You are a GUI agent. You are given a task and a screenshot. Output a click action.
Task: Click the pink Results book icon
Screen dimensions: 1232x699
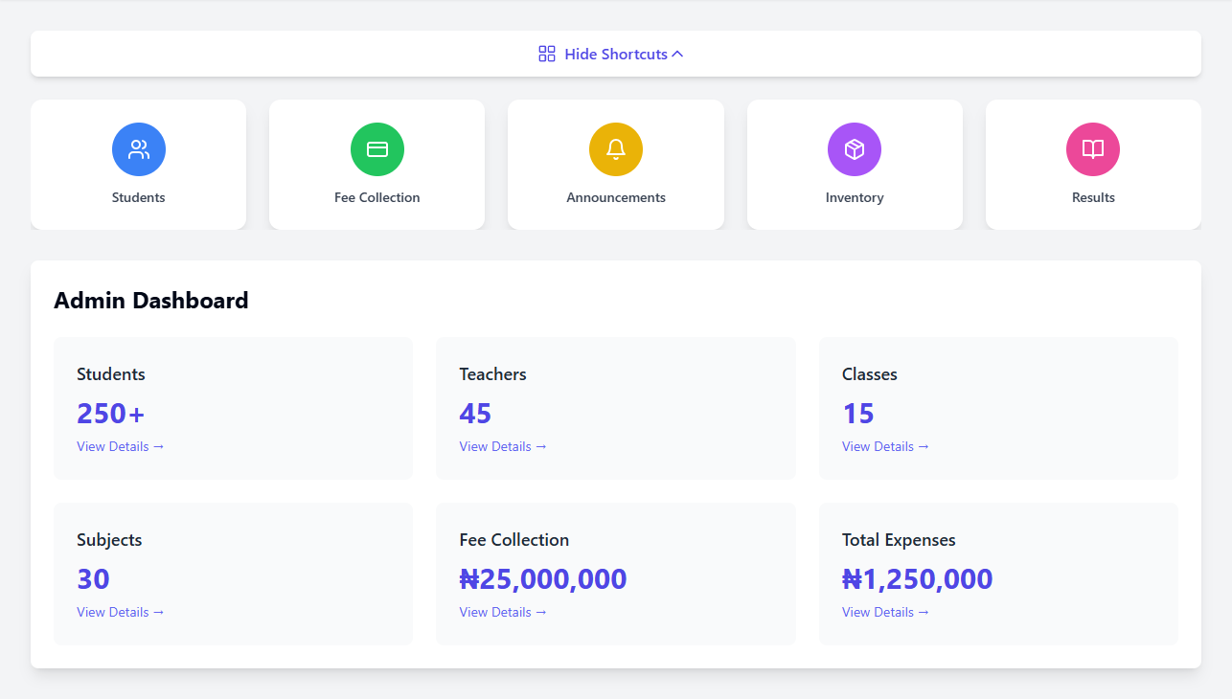point(1093,149)
